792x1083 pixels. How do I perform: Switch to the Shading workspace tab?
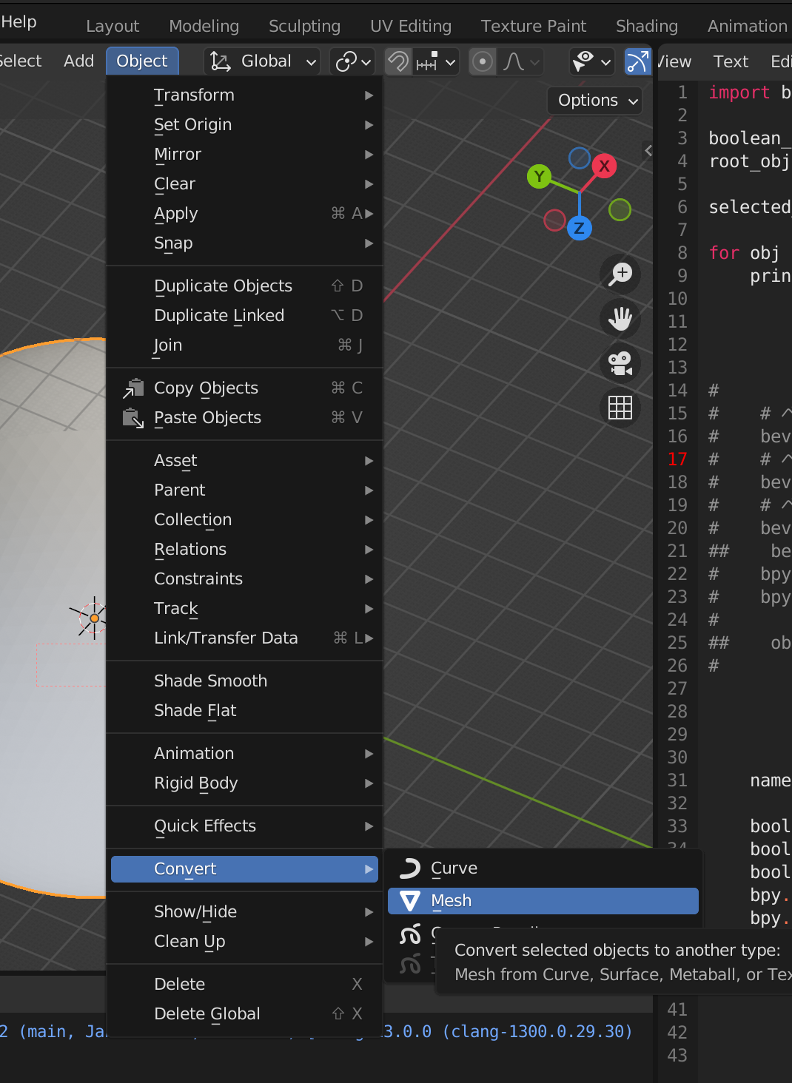point(646,26)
